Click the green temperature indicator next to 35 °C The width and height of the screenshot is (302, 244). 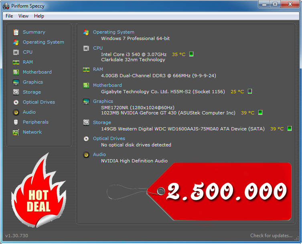point(191,54)
